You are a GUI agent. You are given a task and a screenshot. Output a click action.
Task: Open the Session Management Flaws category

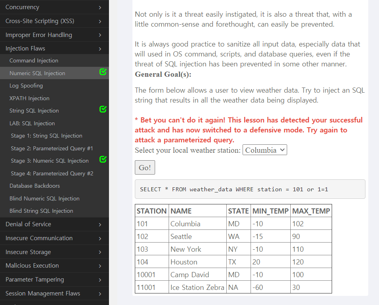[x=54, y=293]
